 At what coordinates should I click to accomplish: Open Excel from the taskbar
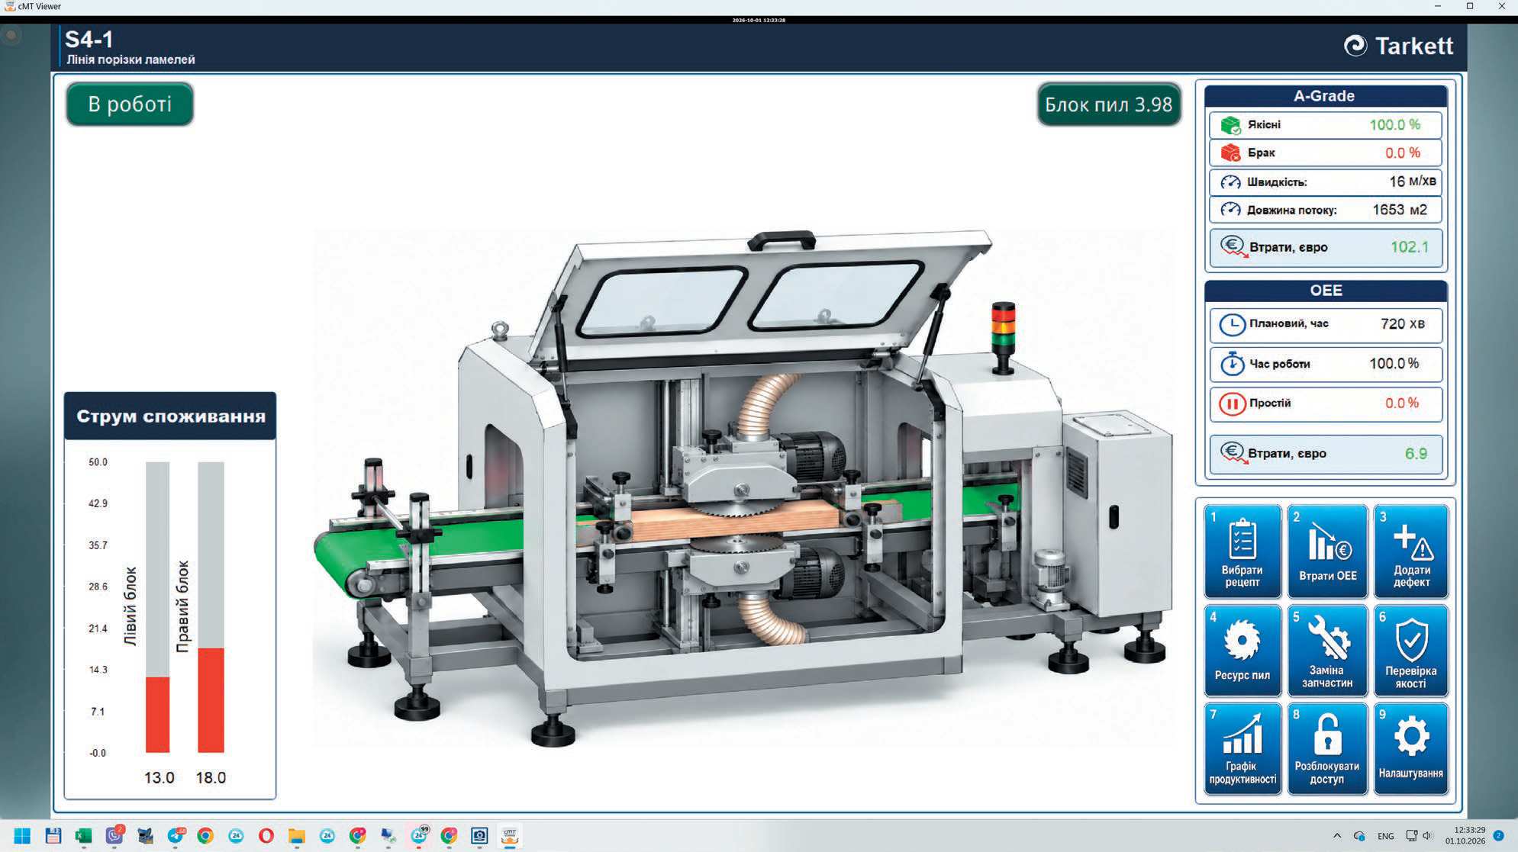(x=83, y=836)
